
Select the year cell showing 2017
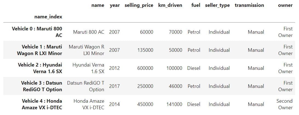[114, 86]
